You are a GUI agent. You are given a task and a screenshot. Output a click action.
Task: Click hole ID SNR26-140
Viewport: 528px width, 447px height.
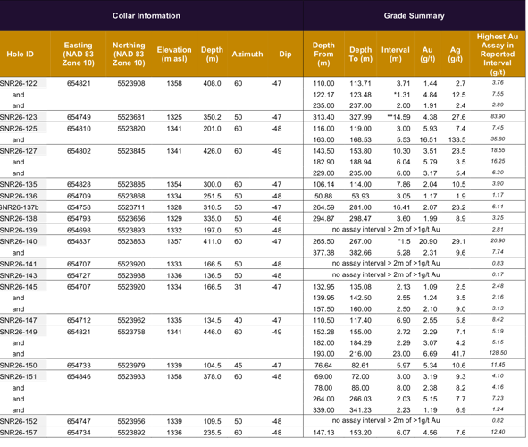[x=19, y=241]
